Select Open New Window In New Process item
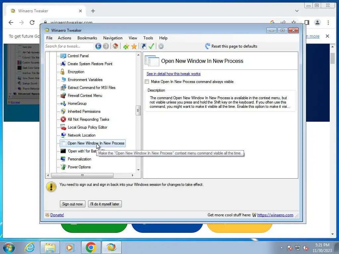The height and width of the screenshot is (254, 339). (x=93, y=143)
